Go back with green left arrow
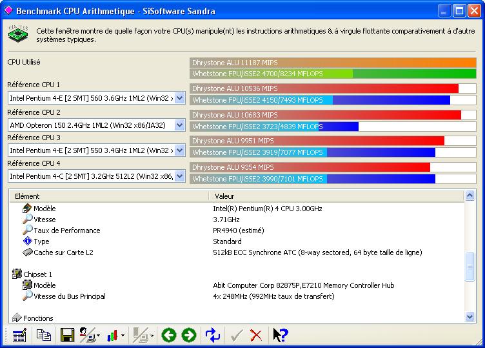Viewport: 485px width, 348px height. pos(169,335)
